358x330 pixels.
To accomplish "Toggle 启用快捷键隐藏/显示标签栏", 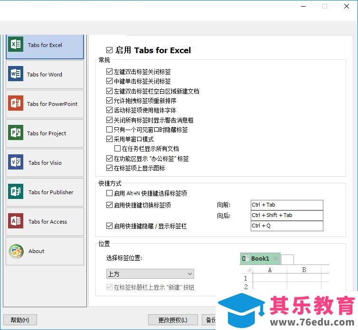I will (109, 226).
